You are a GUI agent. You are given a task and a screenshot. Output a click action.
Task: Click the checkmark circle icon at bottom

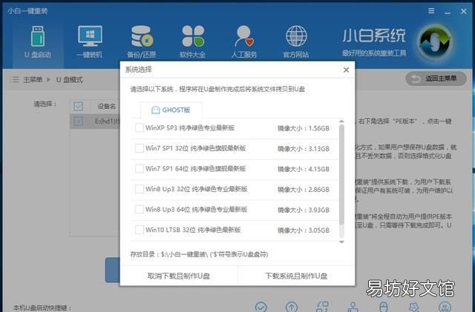point(261,307)
